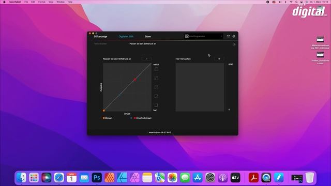Click the help question mark icon
The width and height of the screenshot is (331, 186).
(x=234, y=44)
